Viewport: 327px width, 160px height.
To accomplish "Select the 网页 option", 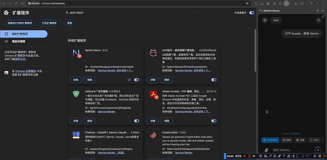I will [287, 140].
